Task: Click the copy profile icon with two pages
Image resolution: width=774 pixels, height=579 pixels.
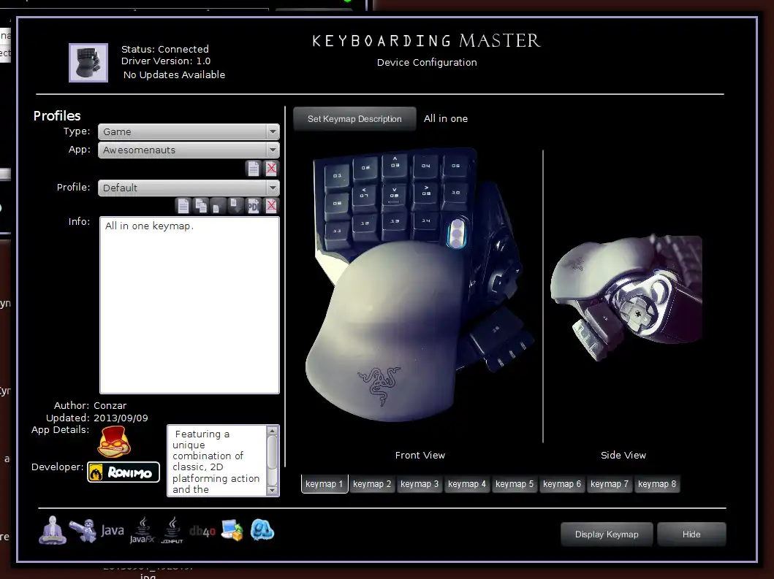Action: pyautogui.click(x=200, y=206)
